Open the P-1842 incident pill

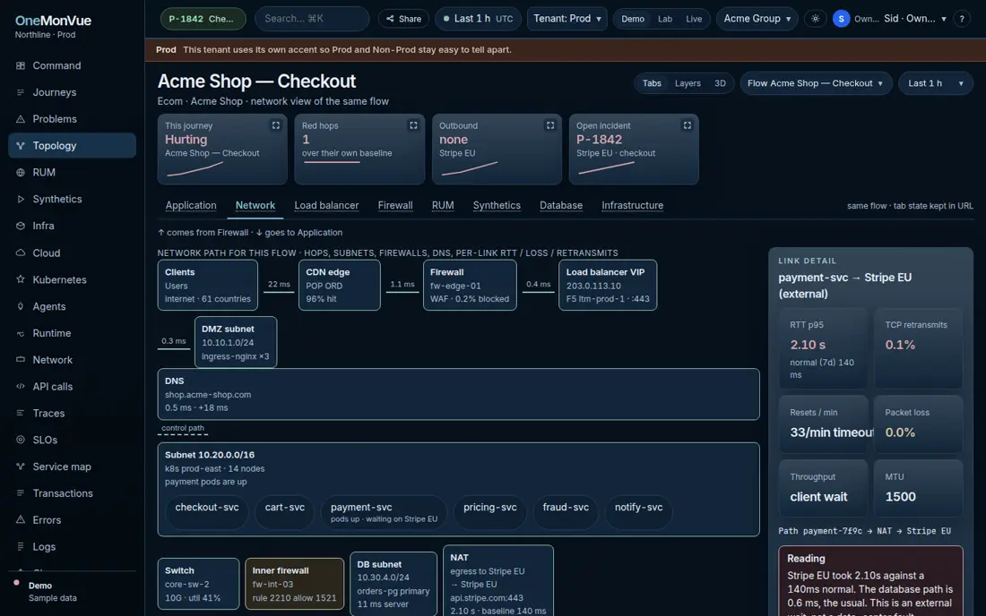click(203, 19)
